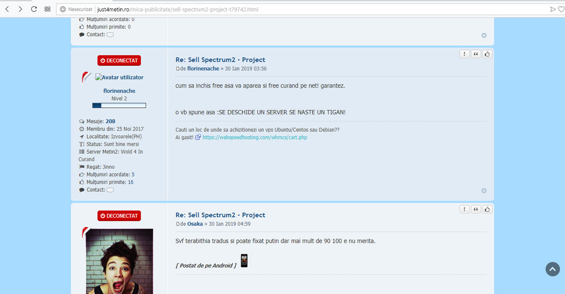Go forward with the browser forward arrow
Image resolution: width=565 pixels, height=294 pixels.
click(x=20, y=9)
